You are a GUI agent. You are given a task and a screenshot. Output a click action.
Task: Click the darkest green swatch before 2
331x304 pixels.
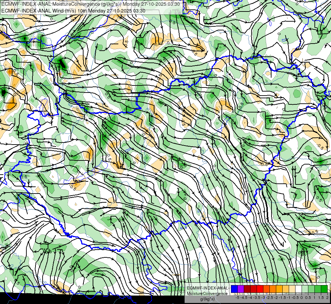tap(324, 289)
